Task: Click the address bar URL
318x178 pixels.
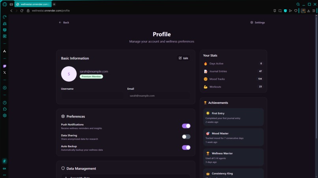Action: click(51, 11)
